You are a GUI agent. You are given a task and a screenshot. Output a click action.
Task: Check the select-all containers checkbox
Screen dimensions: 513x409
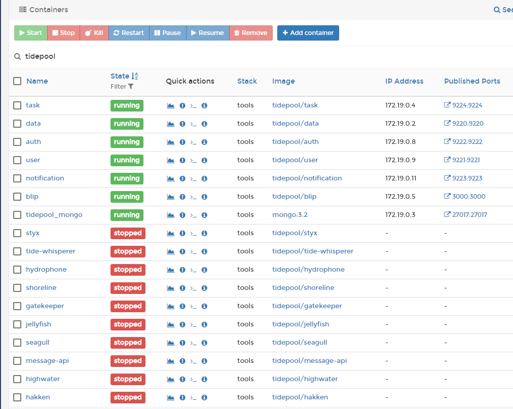pyautogui.click(x=17, y=81)
